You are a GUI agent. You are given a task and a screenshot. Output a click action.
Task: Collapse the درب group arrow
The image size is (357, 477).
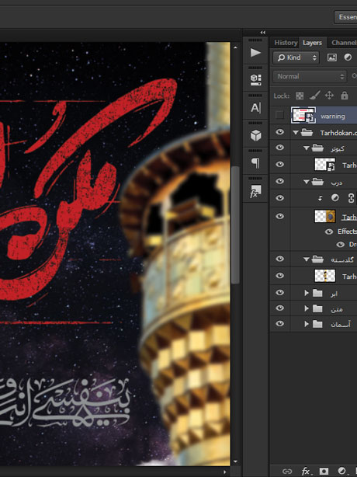coord(307,182)
